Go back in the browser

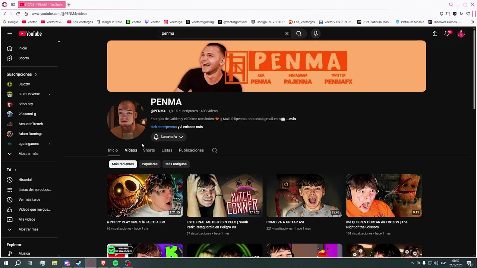(4, 14)
